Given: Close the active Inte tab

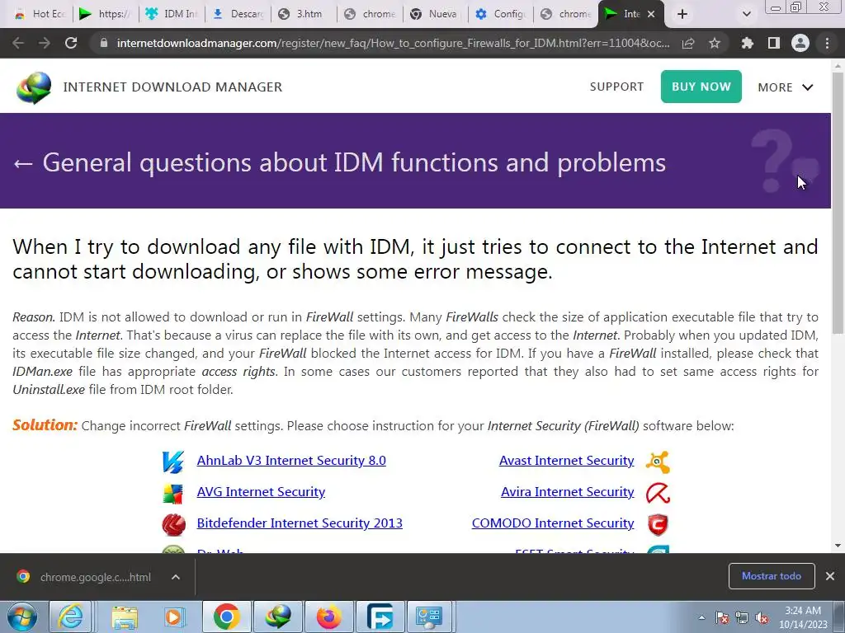Looking at the screenshot, I should click(651, 14).
